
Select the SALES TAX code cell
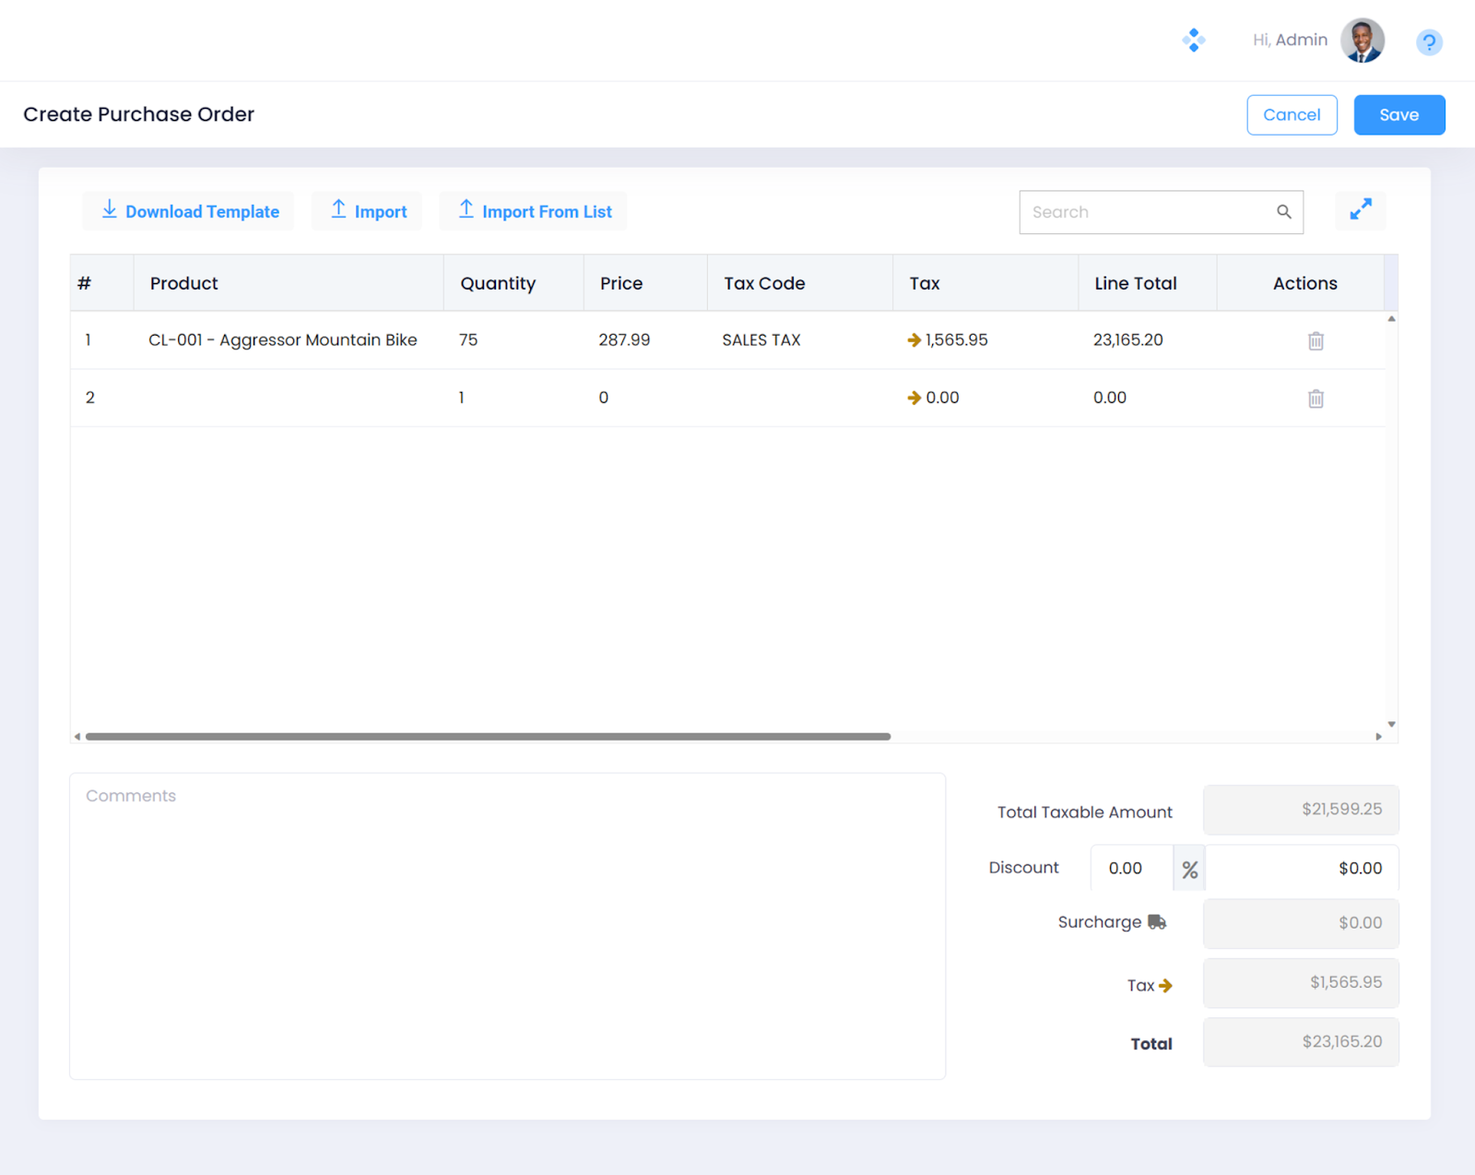(761, 340)
